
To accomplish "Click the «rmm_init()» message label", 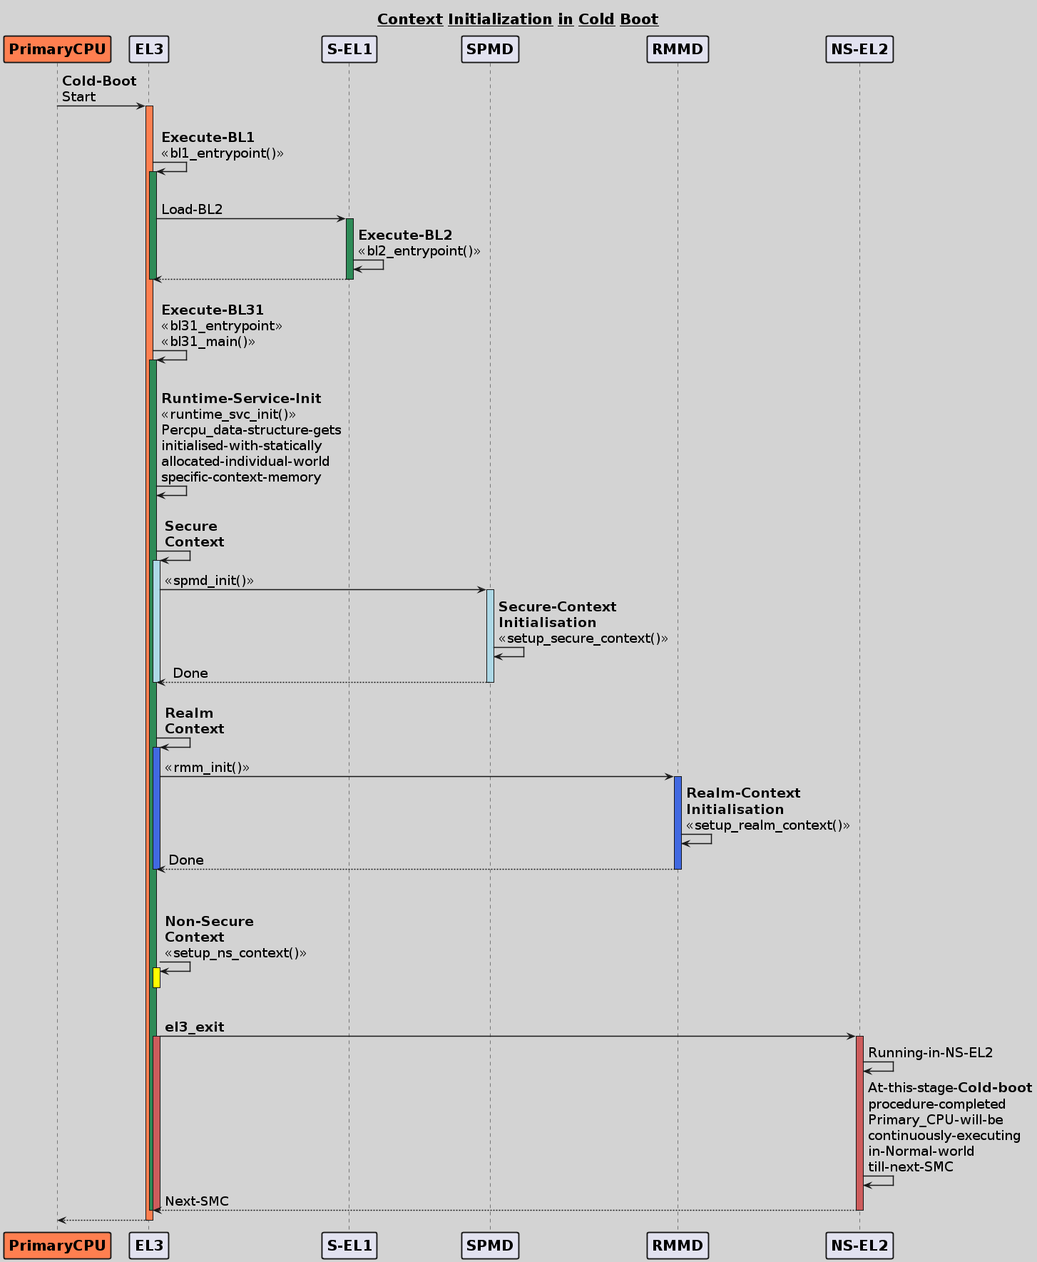I will (x=207, y=768).
